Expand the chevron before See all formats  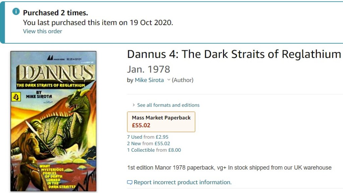coord(134,105)
